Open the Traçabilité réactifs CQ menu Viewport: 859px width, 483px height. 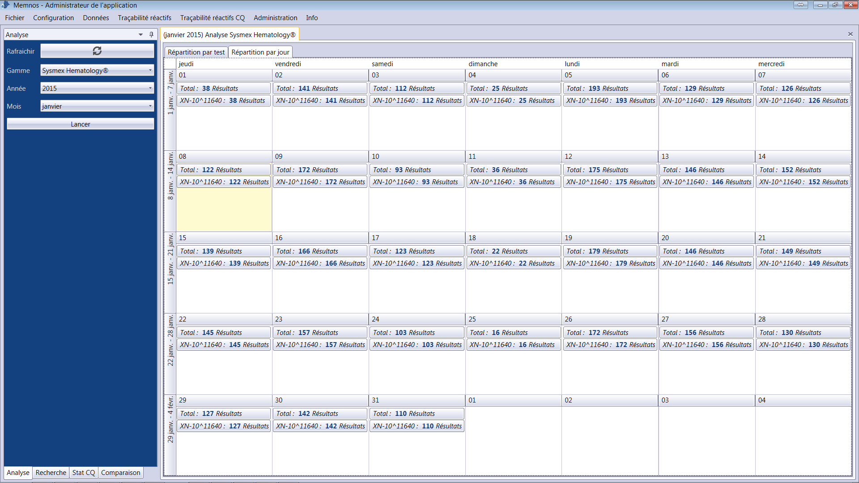[213, 18]
